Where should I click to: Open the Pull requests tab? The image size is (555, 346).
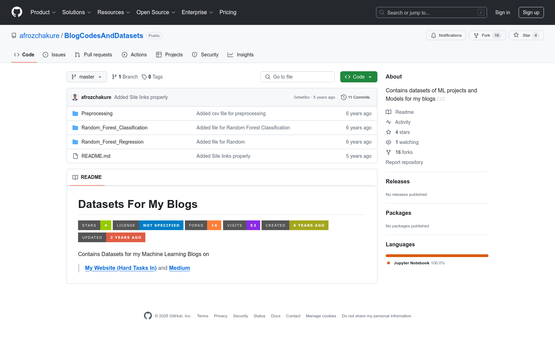93,55
